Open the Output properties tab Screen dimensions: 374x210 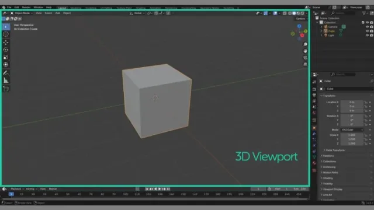click(x=314, y=95)
